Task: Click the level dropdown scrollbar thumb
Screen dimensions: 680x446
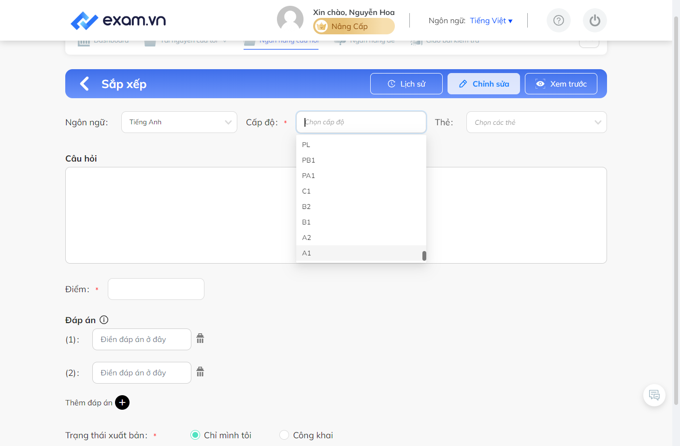Action: [424, 255]
